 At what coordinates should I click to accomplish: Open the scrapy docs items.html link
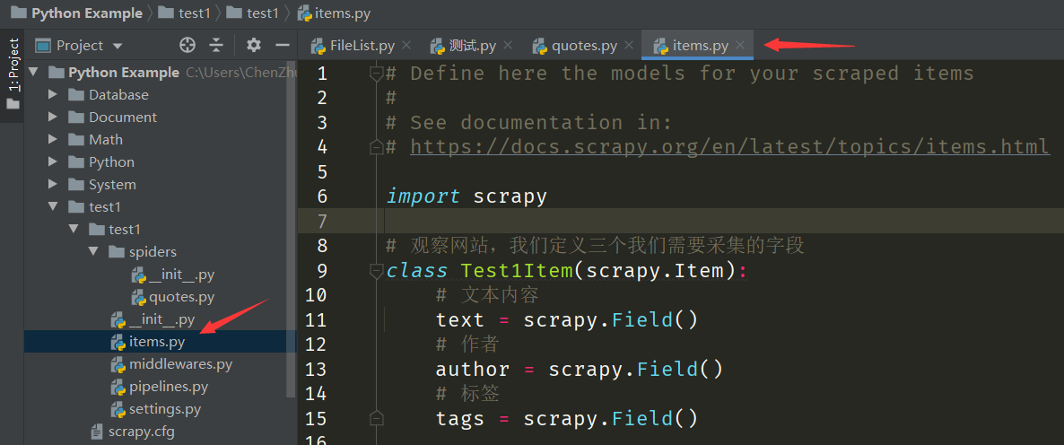[728, 147]
